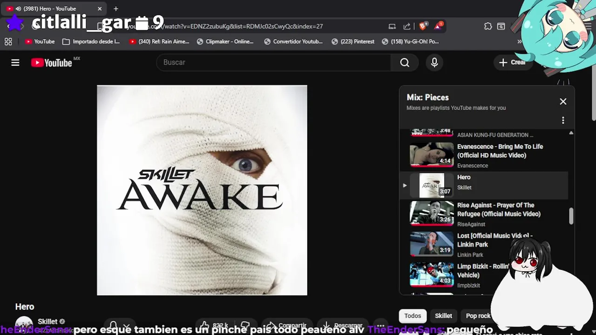Screen dimensions: 596x335
Task: Click the share page icon in the address bar
Action: click(407, 27)
